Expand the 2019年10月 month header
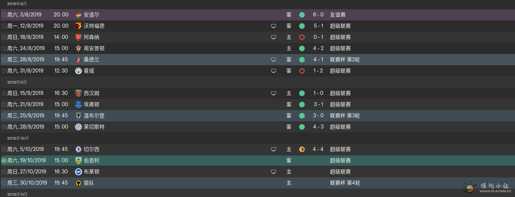 18,138
